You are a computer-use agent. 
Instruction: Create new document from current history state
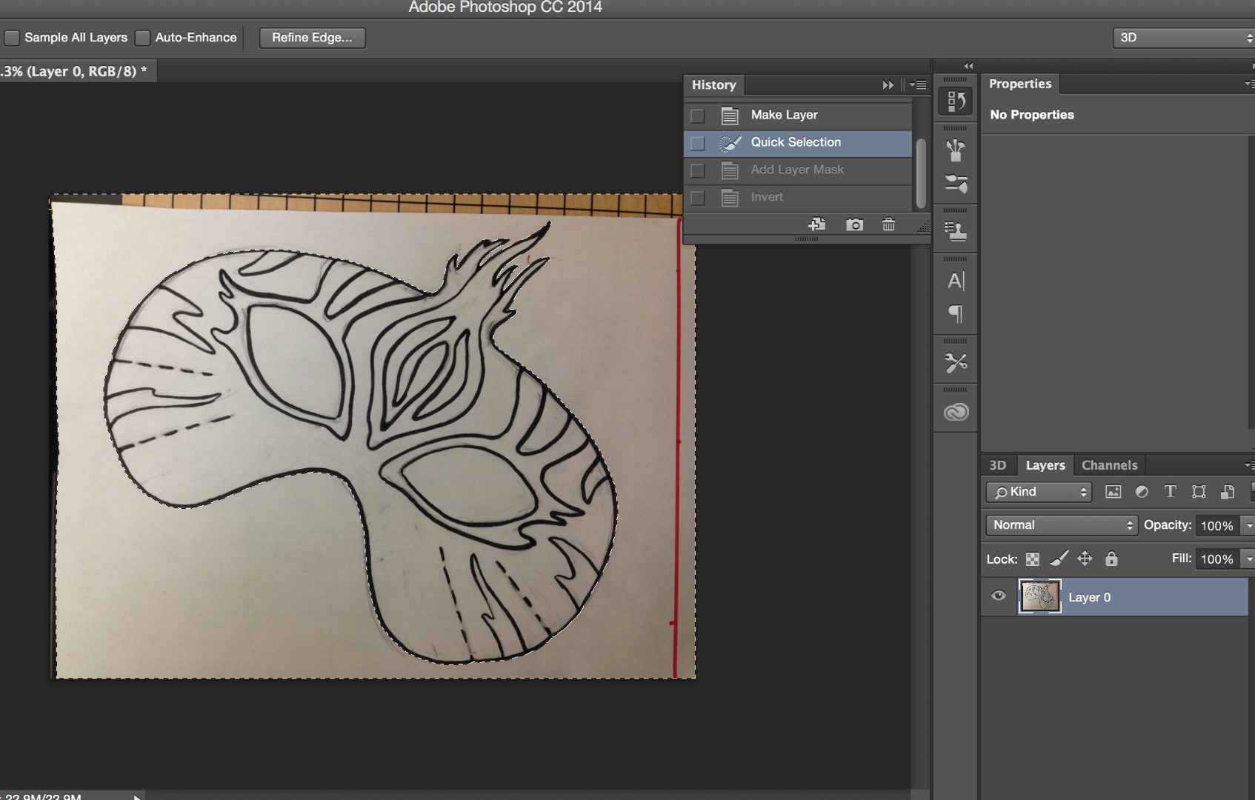(817, 224)
